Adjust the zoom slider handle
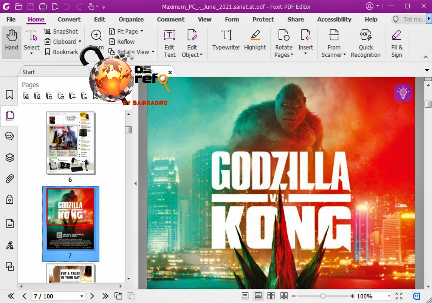This screenshot has width=432, height=303. [x=323, y=296]
